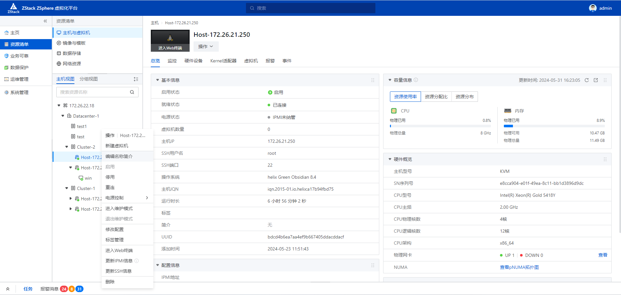Switch to 资源分配比 view option
The image size is (621, 295).
pyautogui.click(x=436, y=97)
